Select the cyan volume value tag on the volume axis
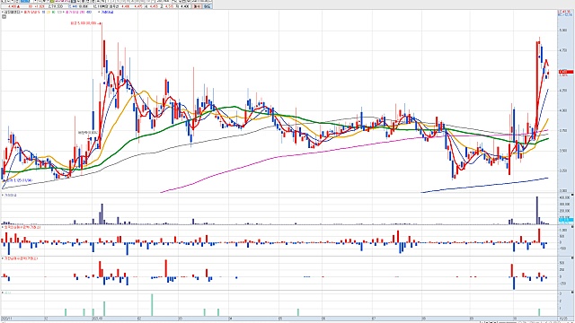Screen dimensions: 575x323 pos(566,219)
